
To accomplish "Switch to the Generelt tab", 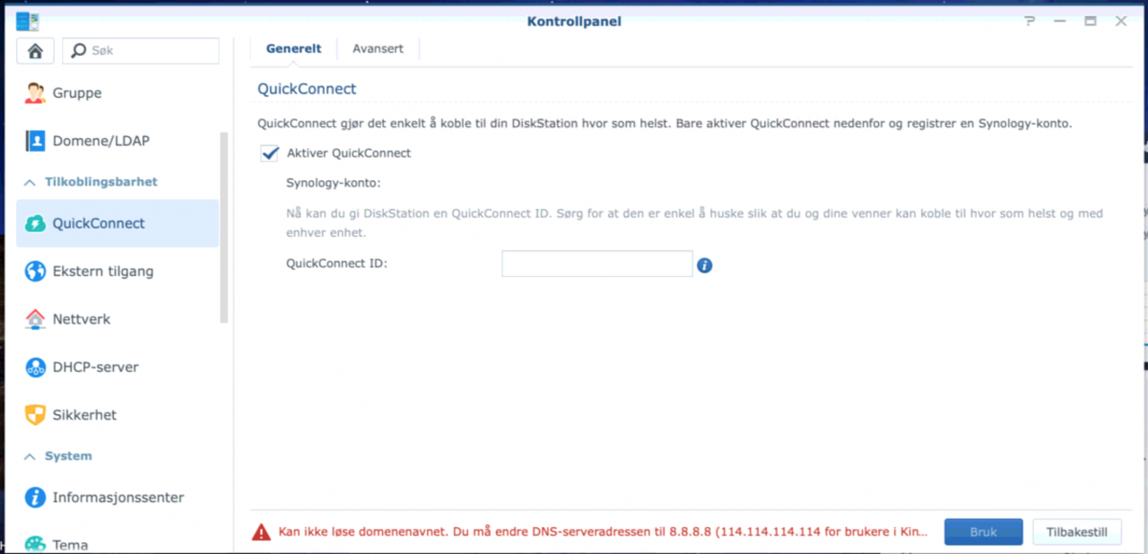I will coord(293,49).
